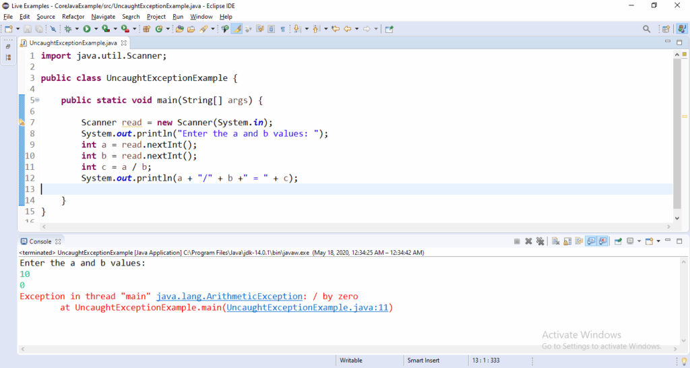Click the New Java Package icon
The width and height of the screenshot is (690, 368).
pyautogui.click(x=146, y=29)
